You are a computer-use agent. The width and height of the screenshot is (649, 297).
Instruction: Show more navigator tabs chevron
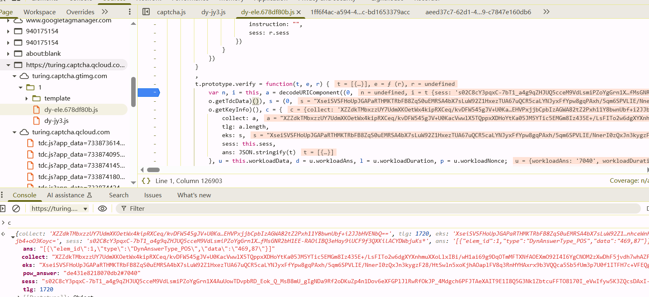point(105,12)
